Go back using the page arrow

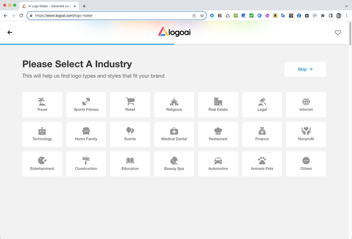pos(10,32)
